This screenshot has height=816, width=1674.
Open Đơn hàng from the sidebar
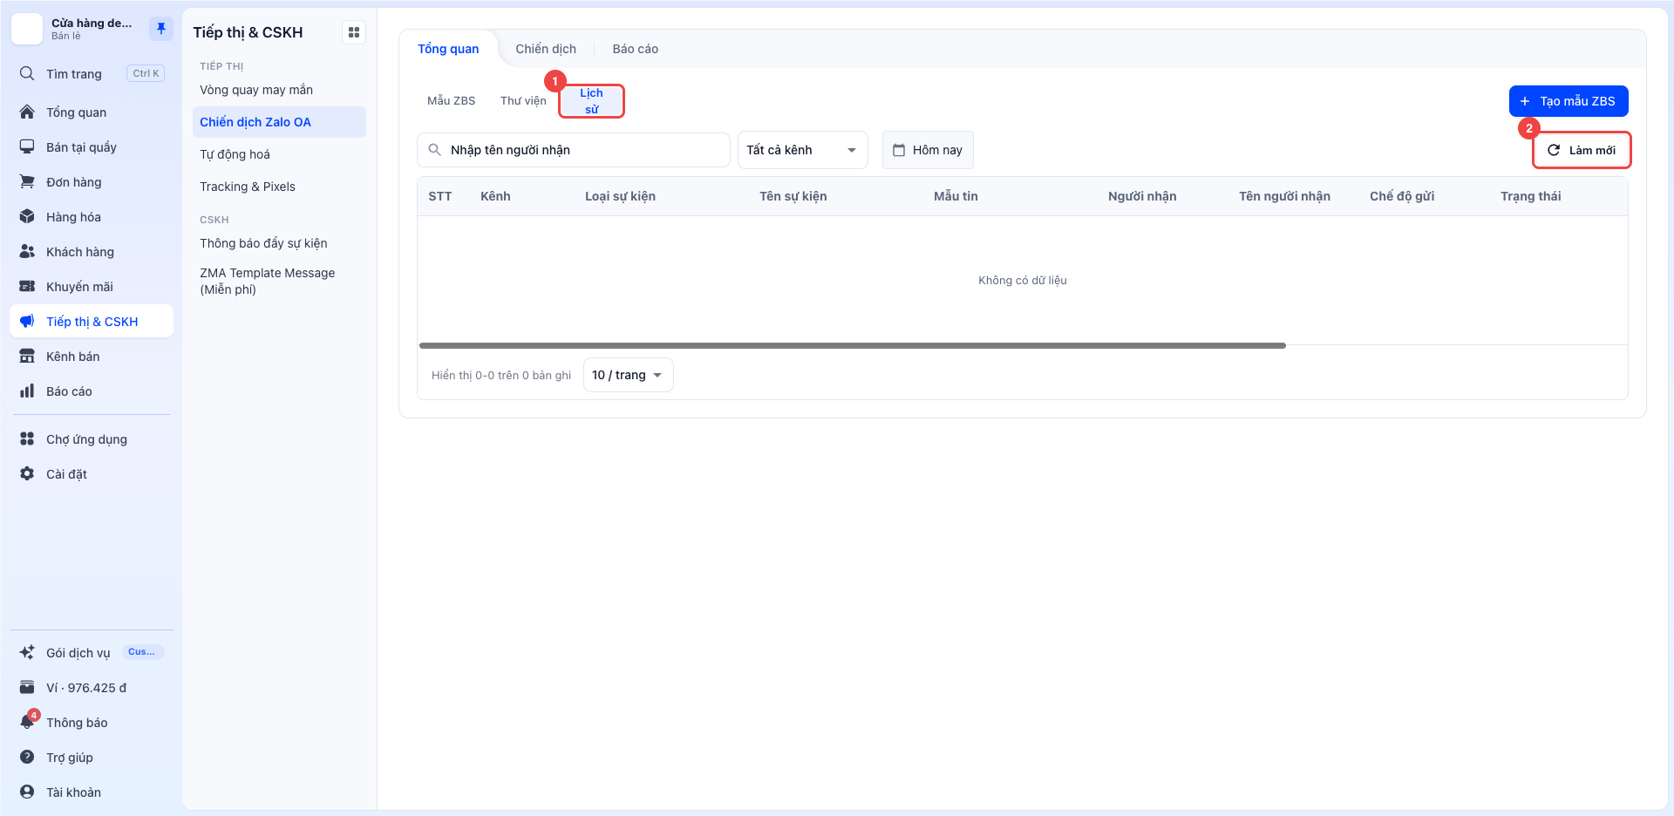[x=92, y=182]
